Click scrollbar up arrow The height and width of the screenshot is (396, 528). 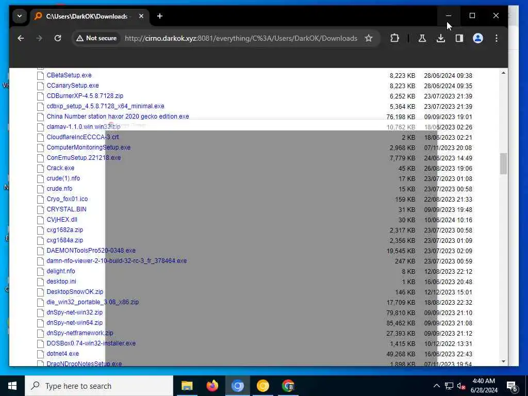tap(503, 73)
